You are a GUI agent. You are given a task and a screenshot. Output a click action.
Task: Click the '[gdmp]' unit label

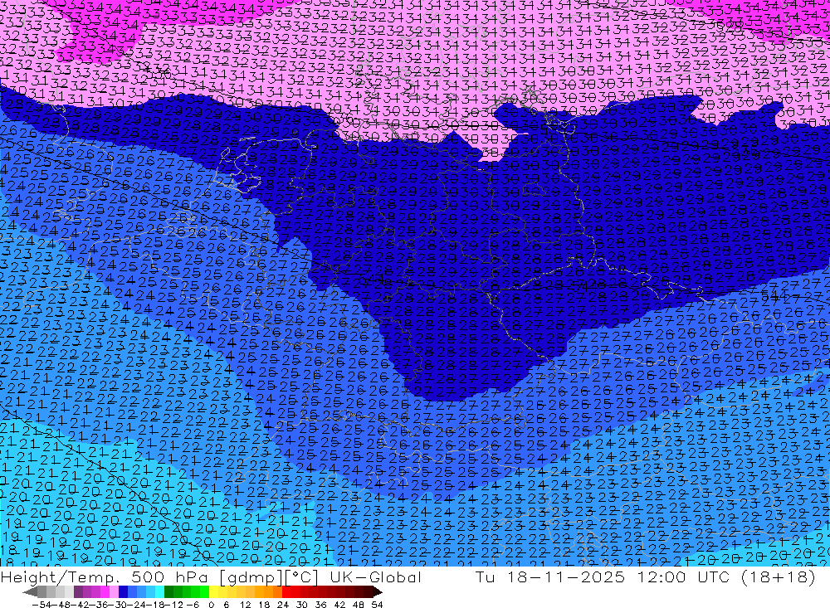[x=250, y=576]
